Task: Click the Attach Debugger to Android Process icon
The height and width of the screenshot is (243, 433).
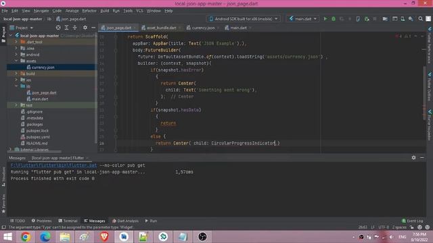Action: click(367, 19)
